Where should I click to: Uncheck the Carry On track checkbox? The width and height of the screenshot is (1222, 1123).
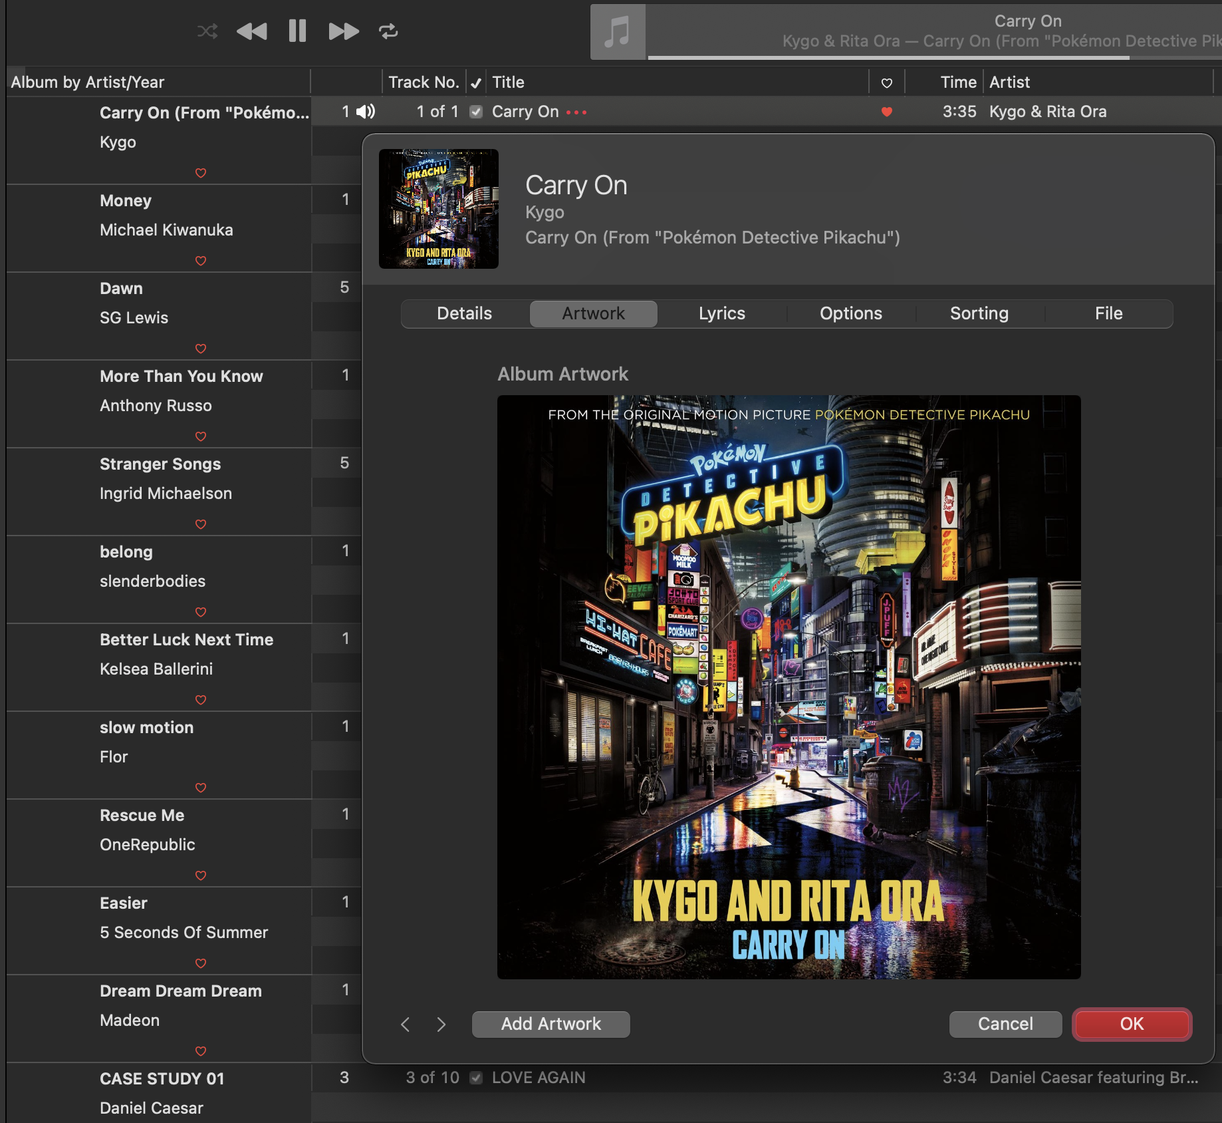[476, 112]
